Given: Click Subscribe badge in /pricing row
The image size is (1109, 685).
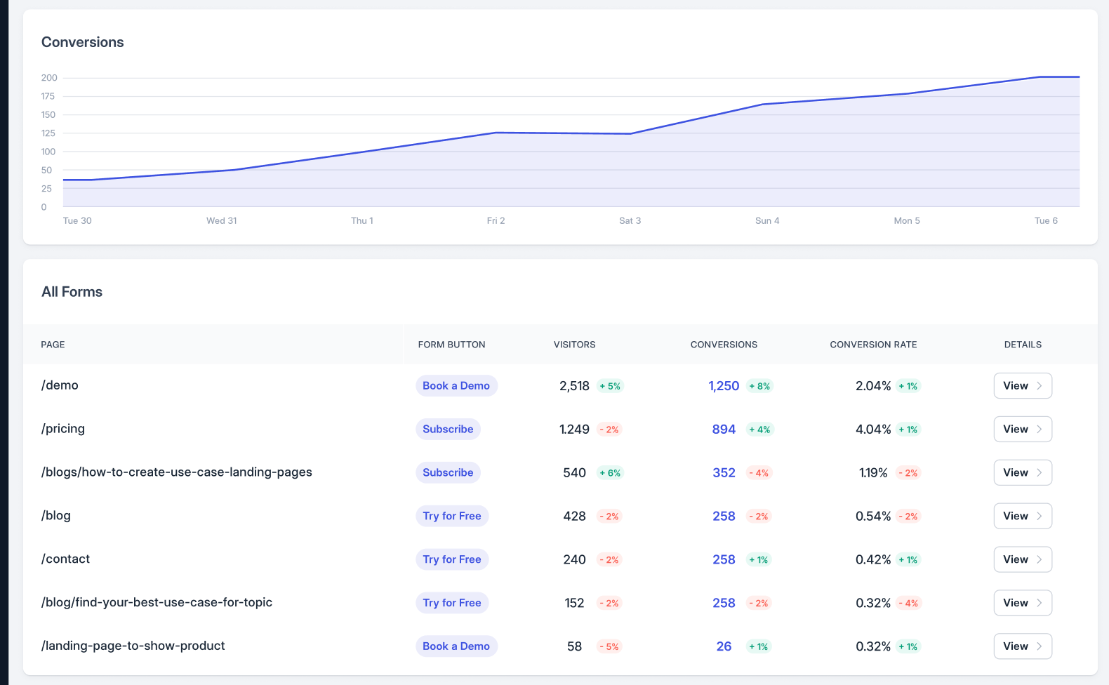Looking at the screenshot, I should [448, 429].
